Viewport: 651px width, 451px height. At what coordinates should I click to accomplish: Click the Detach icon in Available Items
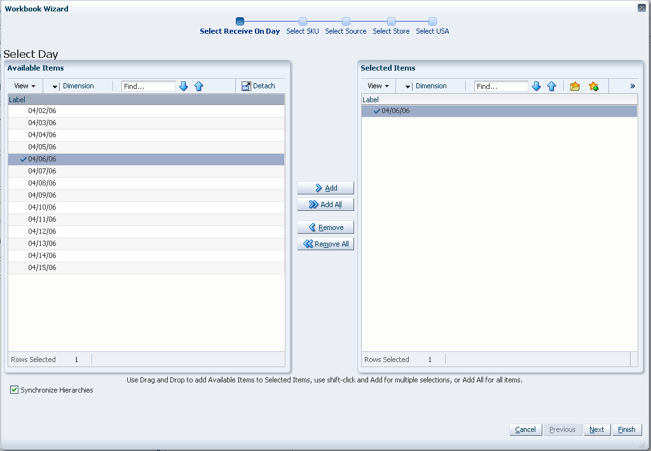[246, 86]
